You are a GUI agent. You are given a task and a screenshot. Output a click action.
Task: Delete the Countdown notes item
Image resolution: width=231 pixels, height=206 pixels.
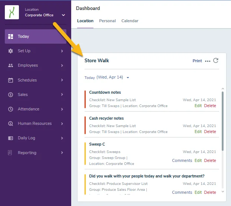(210, 106)
